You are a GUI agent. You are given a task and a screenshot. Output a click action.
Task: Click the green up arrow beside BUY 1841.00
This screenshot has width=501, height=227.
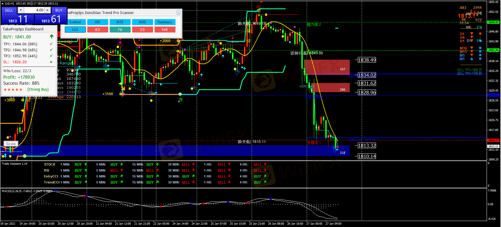51,36
